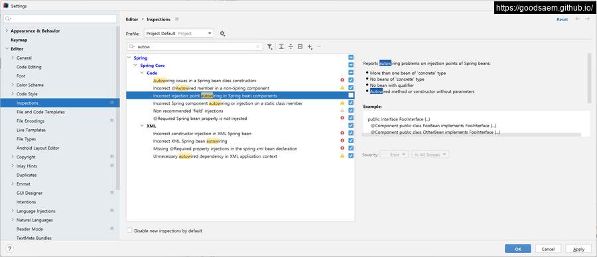
Task: Click the Collapse All icon in inspections toolbar
Action: [291, 47]
